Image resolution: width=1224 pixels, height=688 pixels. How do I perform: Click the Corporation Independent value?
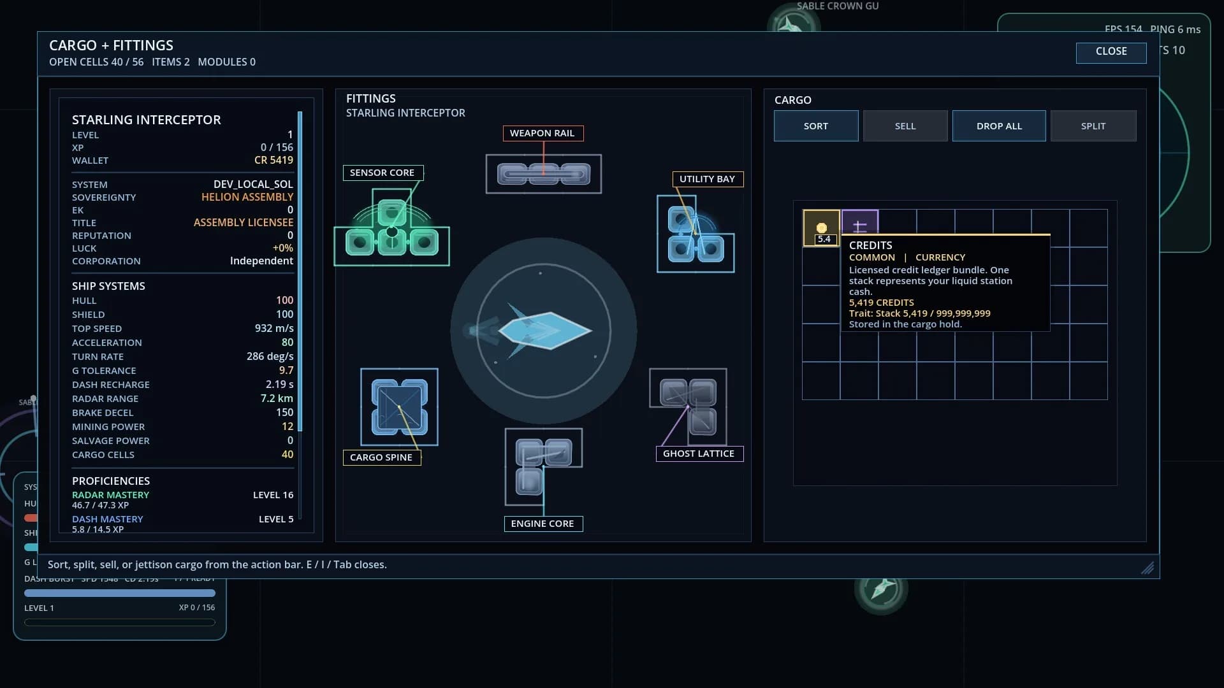[x=261, y=261]
